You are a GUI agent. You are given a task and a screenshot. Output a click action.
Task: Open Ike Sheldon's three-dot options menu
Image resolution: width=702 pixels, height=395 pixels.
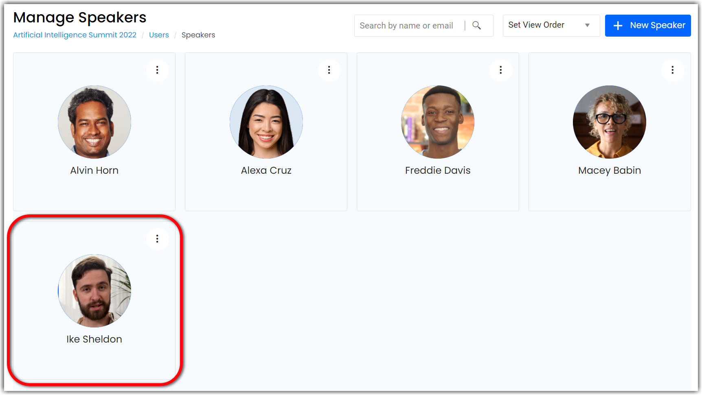pos(157,239)
